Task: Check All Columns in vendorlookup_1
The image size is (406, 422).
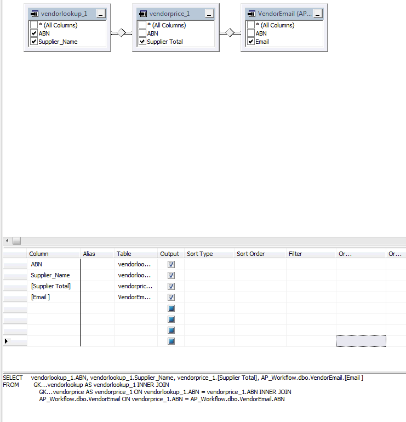Action: pyautogui.click(x=33, y=25)
